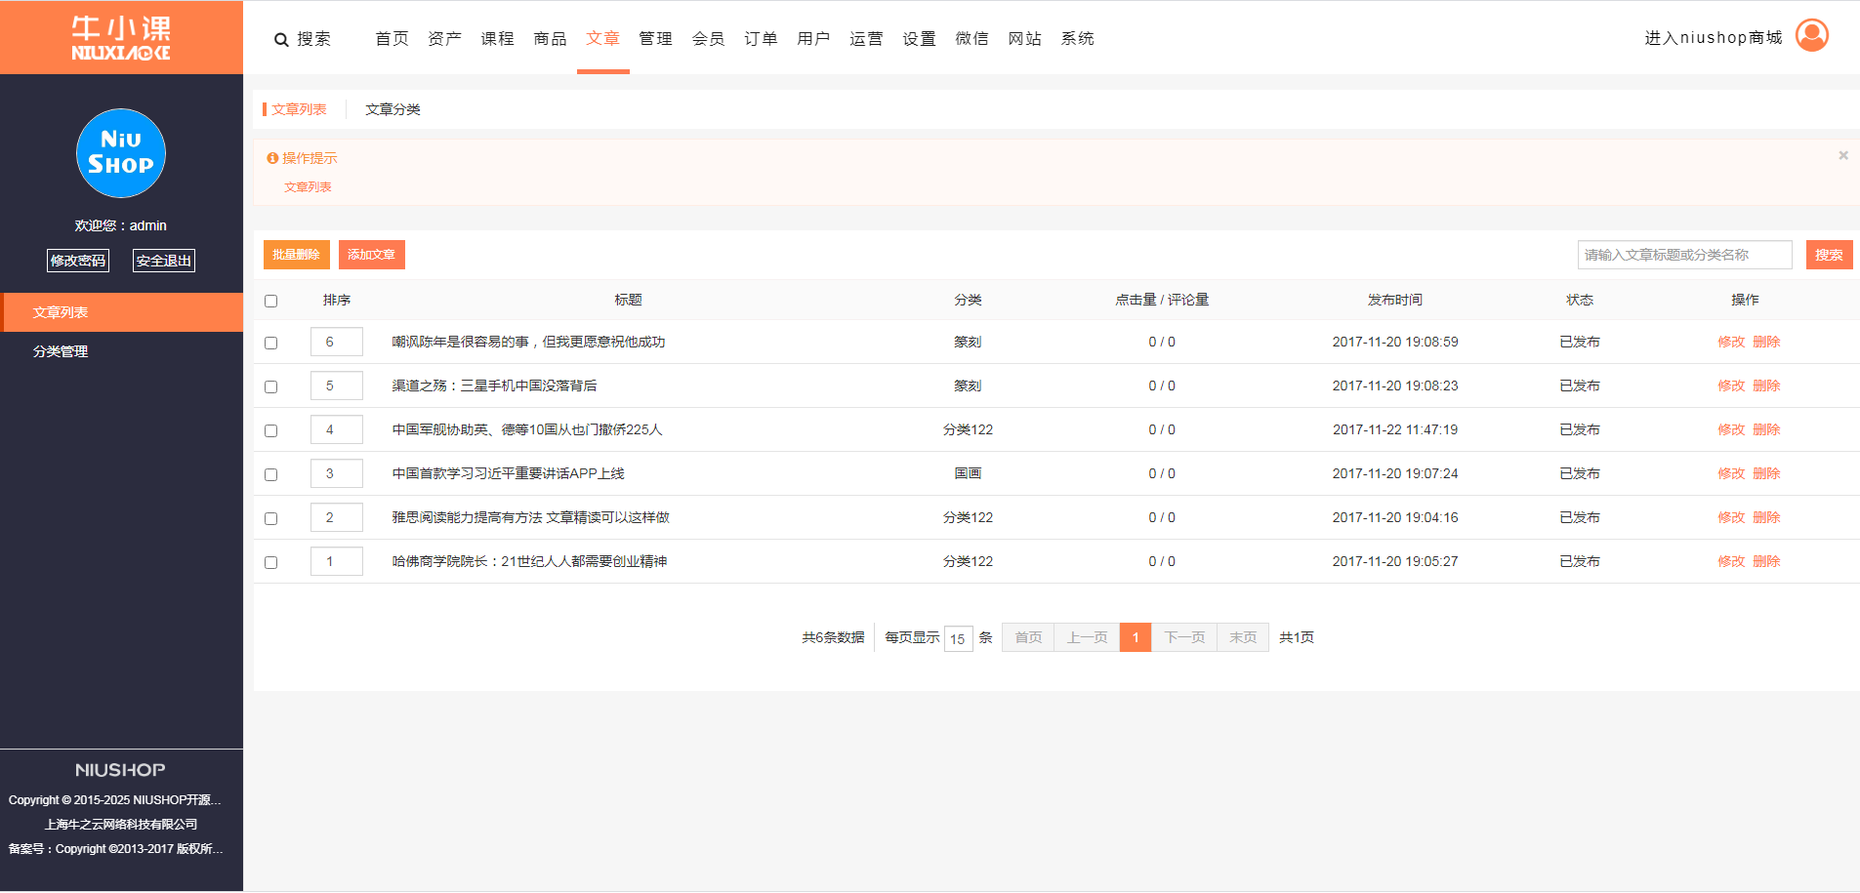Close the 操作提示 tips panel

(x=1842, y=155)
